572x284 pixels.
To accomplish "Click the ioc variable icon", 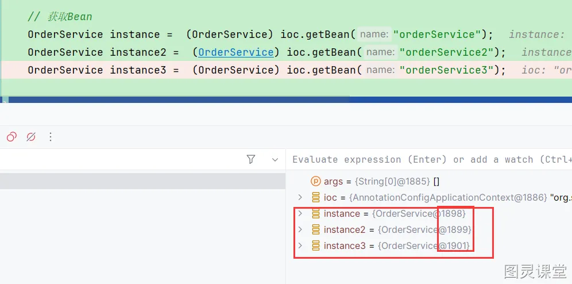I will coord(315,197).
